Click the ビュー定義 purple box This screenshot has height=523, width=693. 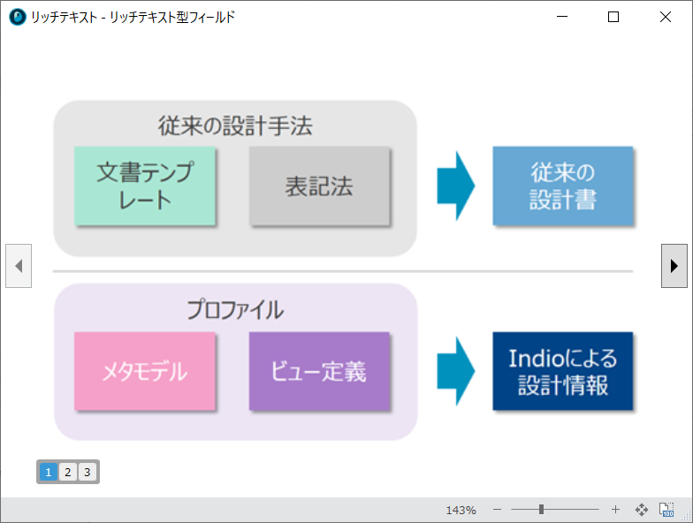click(x=319, y=371)
